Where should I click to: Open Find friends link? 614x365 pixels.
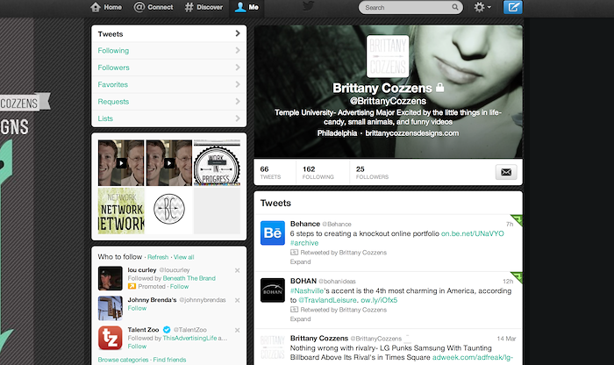(169, 360)
